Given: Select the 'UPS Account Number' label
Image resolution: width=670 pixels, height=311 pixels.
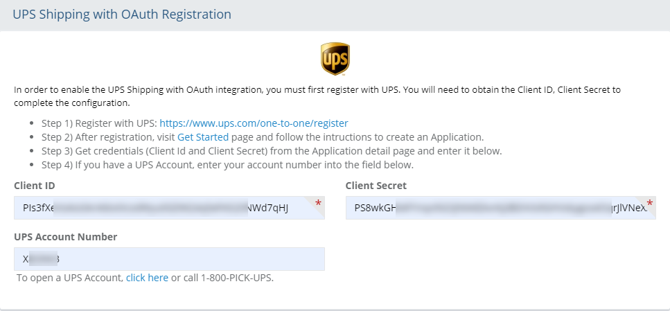Looking at the screenshot, I should 65,237.
